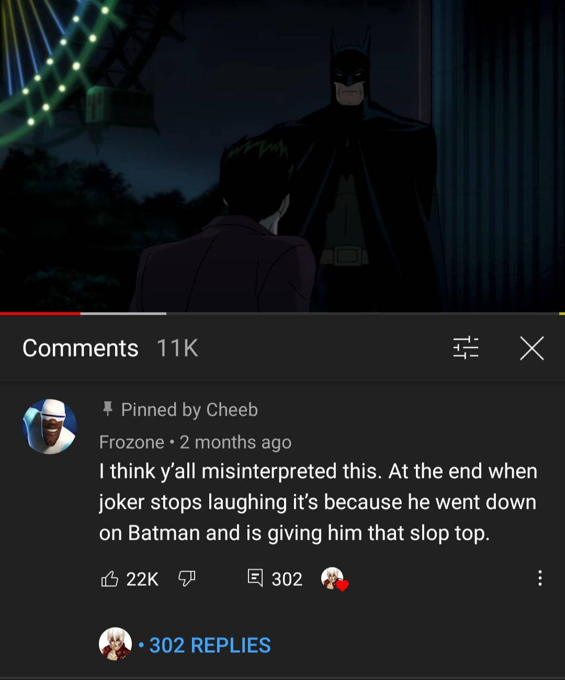Select the pinned comment text
The height and width of the screenshot is (680, 565).
[x=314, y=501]
